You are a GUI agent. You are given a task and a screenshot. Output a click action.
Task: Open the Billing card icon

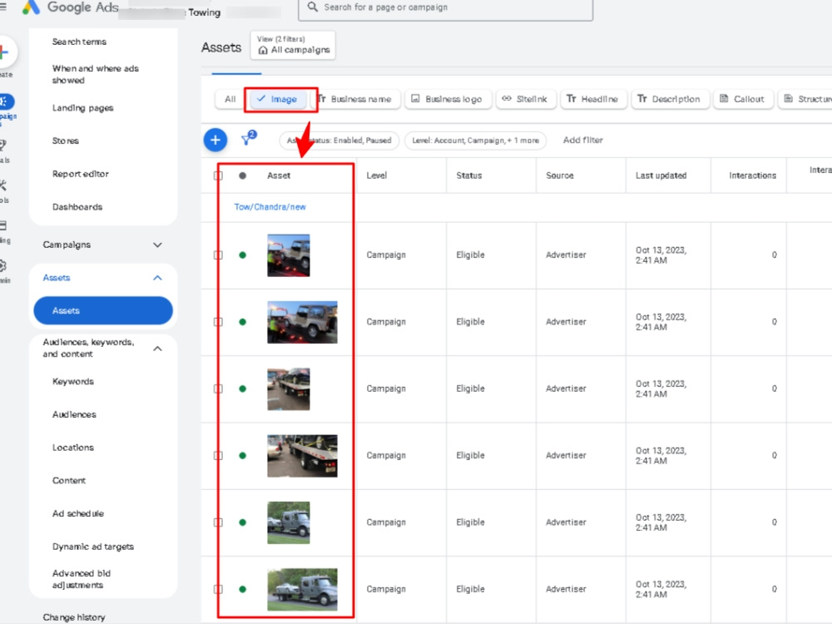click(x=3, y=225)
